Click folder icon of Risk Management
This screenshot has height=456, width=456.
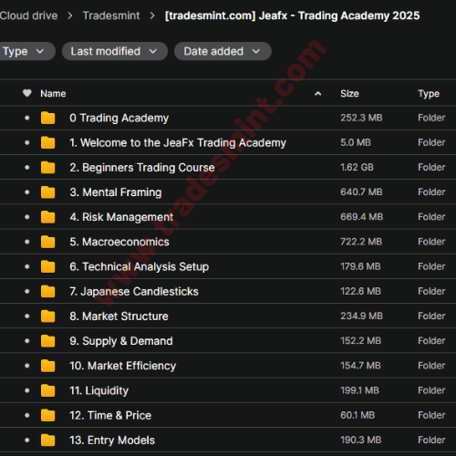coord(48,217)
